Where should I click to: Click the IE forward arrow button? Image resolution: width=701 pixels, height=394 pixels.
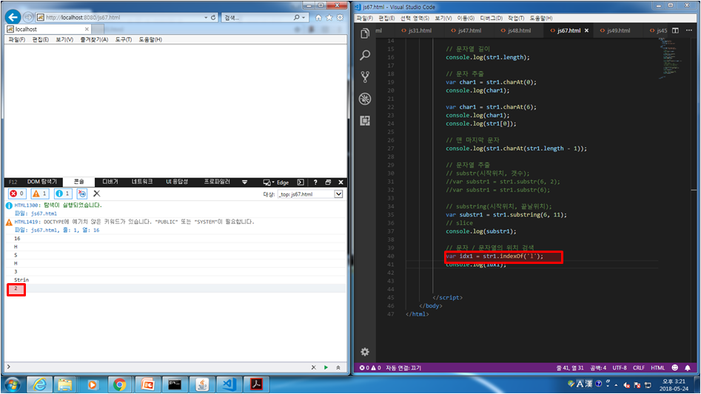click(x=28, y=18)
